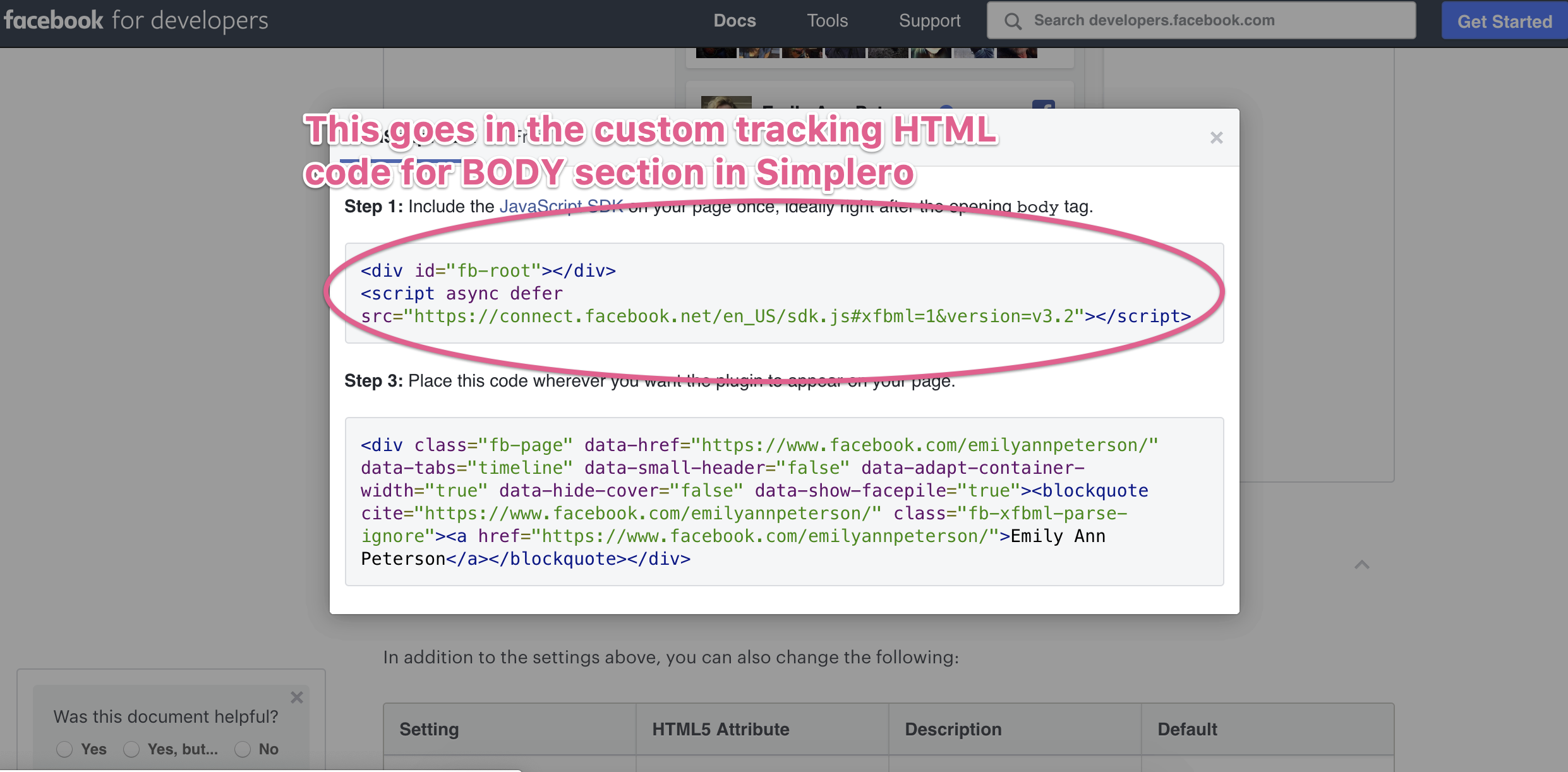Click the search magnifier icon
Image resolution: width=1568 pixels, height=772 pixels.
[1013, 21]
